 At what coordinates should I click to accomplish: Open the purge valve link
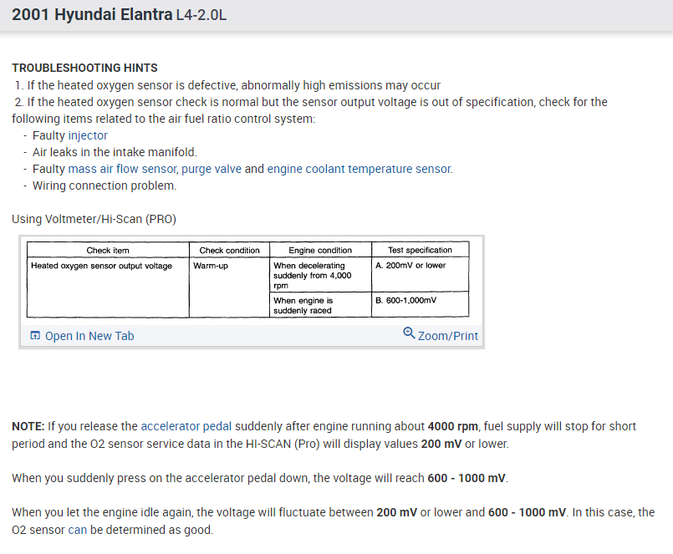[211, 169]
